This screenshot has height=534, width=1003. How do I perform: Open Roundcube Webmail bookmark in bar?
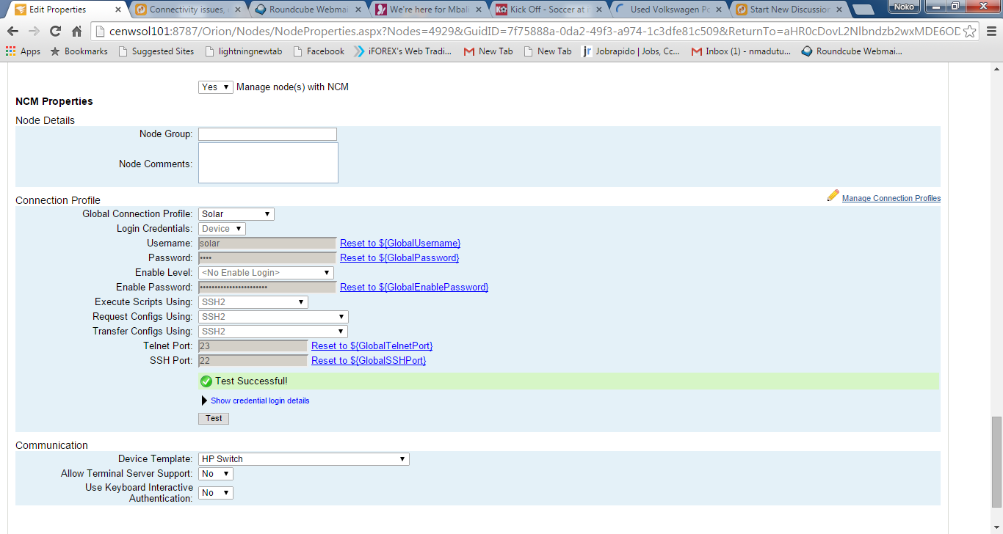(852, 51)
